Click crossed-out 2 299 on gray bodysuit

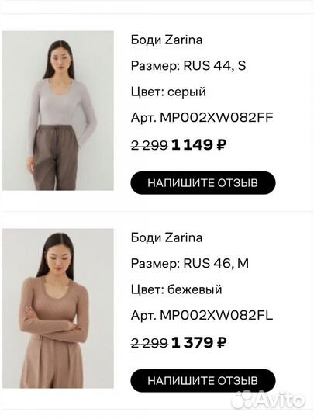(150, 146)
